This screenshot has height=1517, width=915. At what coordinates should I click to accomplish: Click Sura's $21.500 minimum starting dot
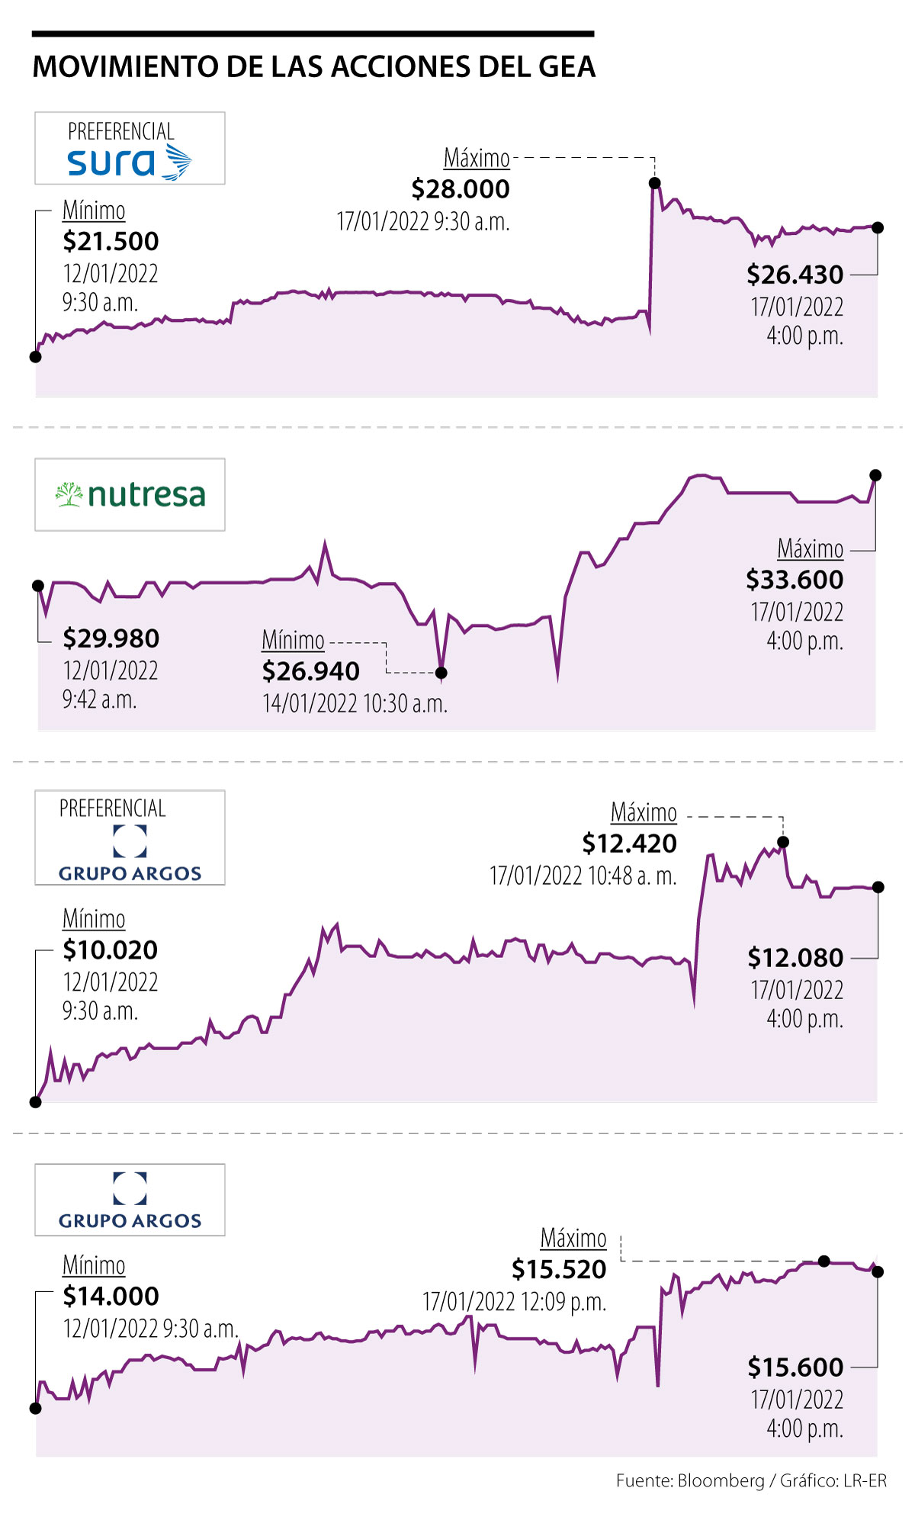(36, 356)
